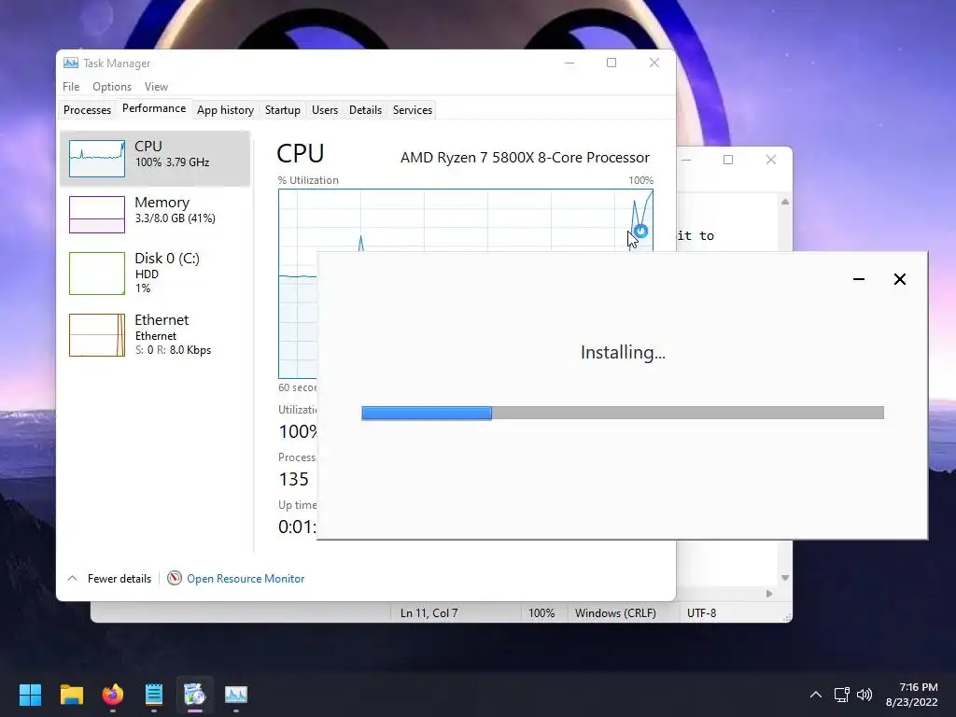The image size is (956, 717).
Task: Click Ln 11, Col 7 in Notepad status bar
Action: pos(429,612)
